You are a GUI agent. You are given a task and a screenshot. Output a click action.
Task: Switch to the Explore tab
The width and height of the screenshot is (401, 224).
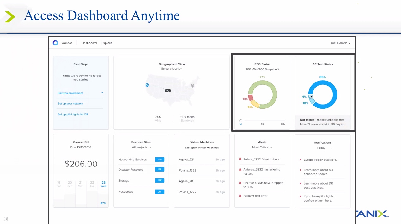(x=107, y=43)
